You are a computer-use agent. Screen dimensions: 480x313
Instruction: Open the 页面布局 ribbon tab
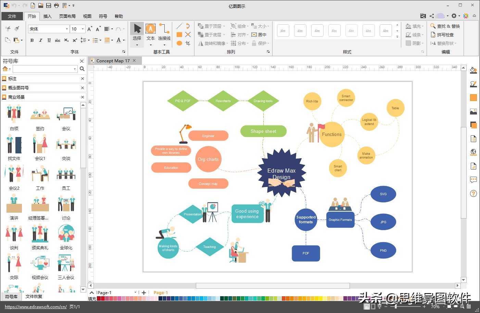click(x=67, y=16)
